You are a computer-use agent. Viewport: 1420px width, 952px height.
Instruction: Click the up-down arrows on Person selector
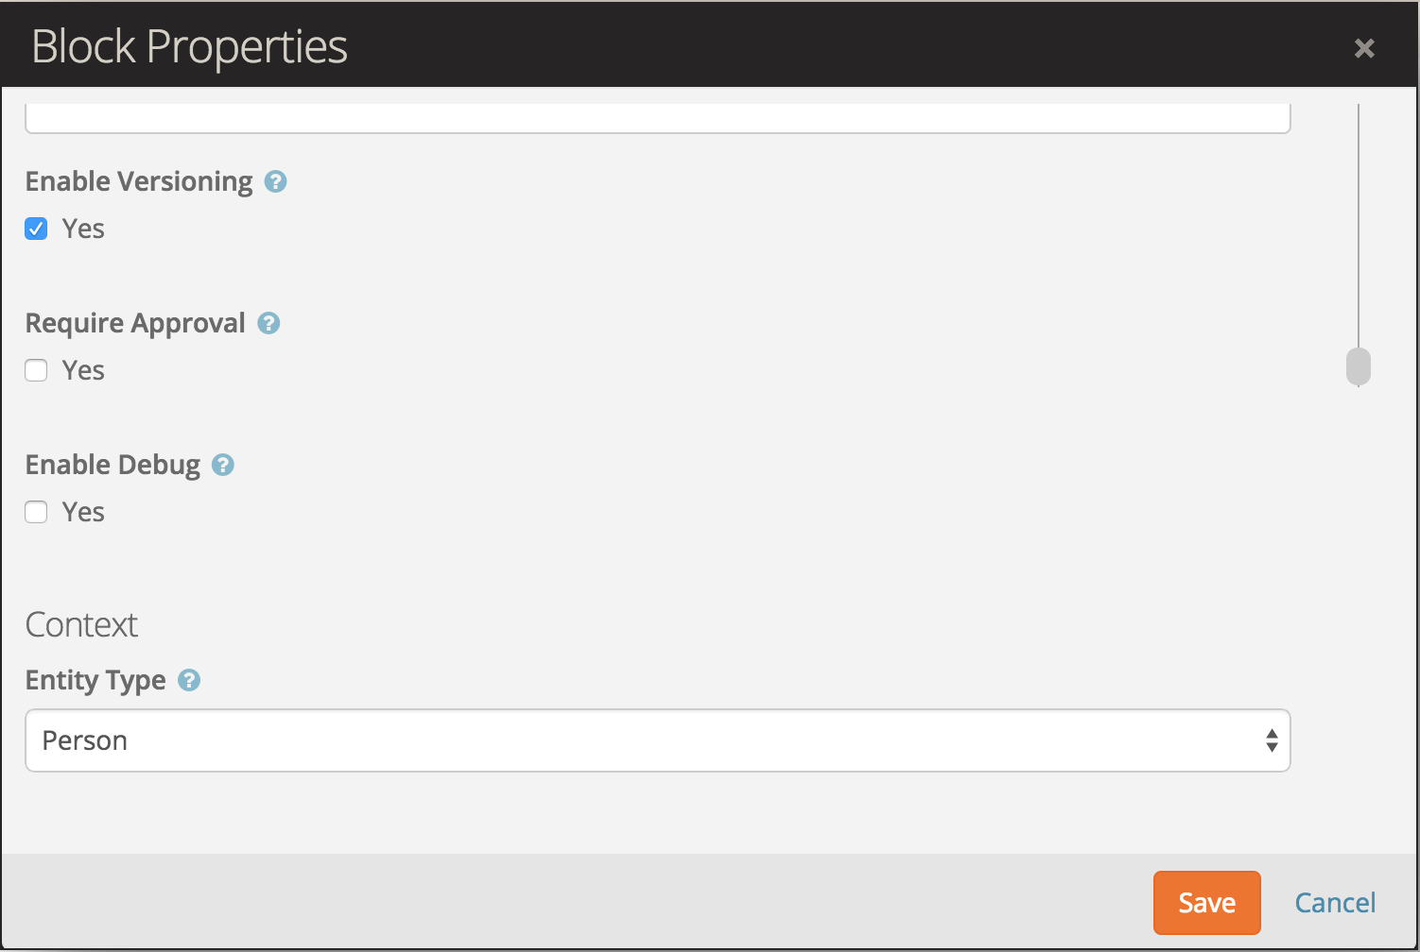[x=1272, y=740]
